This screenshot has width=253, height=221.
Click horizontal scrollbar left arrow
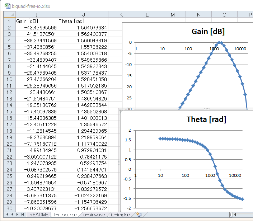(x=235, y=215)
